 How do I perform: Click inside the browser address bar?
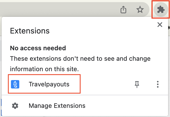(x=59, y=9)
